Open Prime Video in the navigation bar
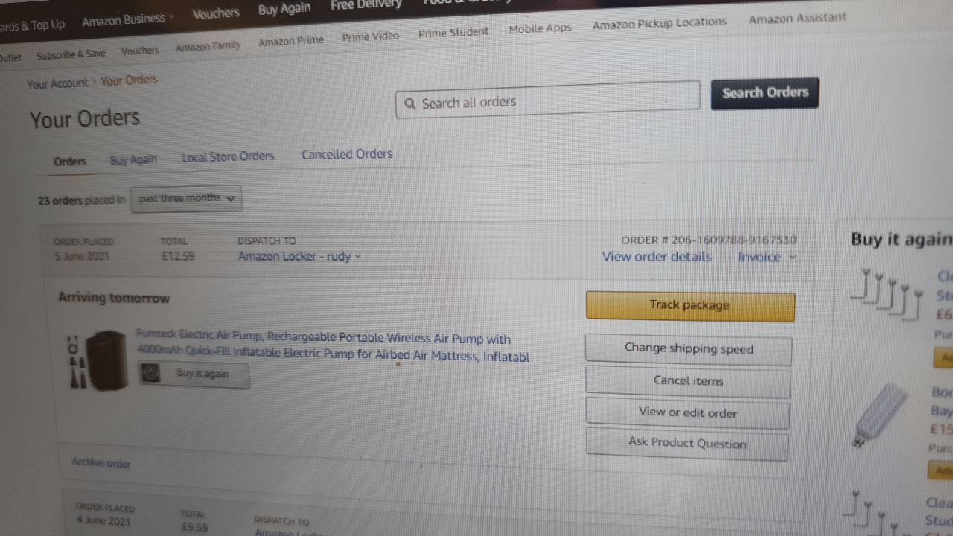The height and width of the screenshot is (536, 953). point(371,36)
